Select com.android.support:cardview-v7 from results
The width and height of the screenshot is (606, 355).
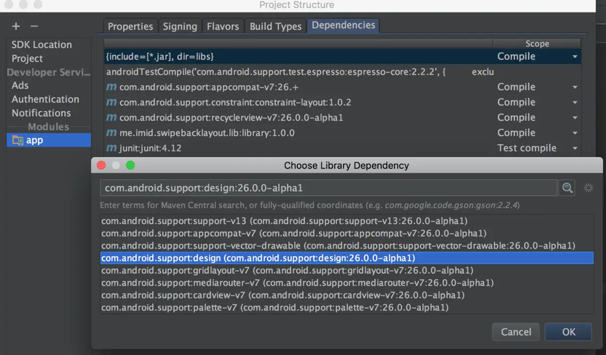pyautogui.click(x=282, y=295)
